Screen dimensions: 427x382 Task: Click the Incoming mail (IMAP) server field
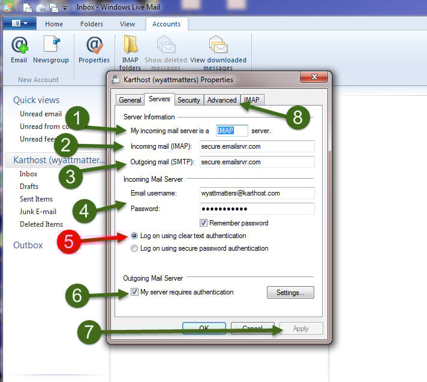pyautogui.click(x=257, y=146)
